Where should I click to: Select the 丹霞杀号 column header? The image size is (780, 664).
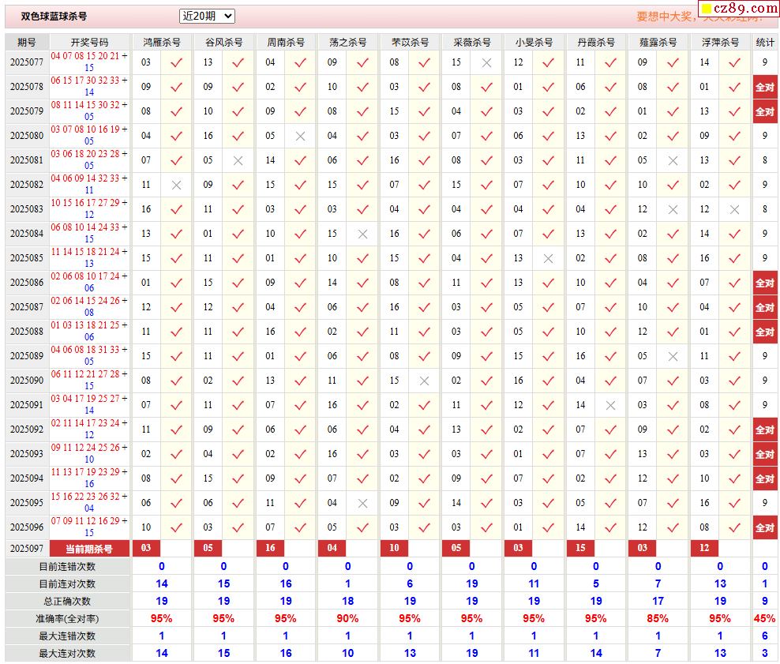[x=596, y=43]
